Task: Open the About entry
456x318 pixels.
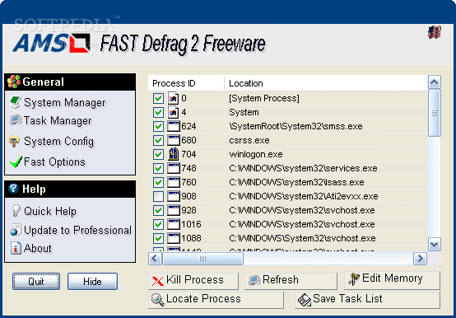Action: 38,248
